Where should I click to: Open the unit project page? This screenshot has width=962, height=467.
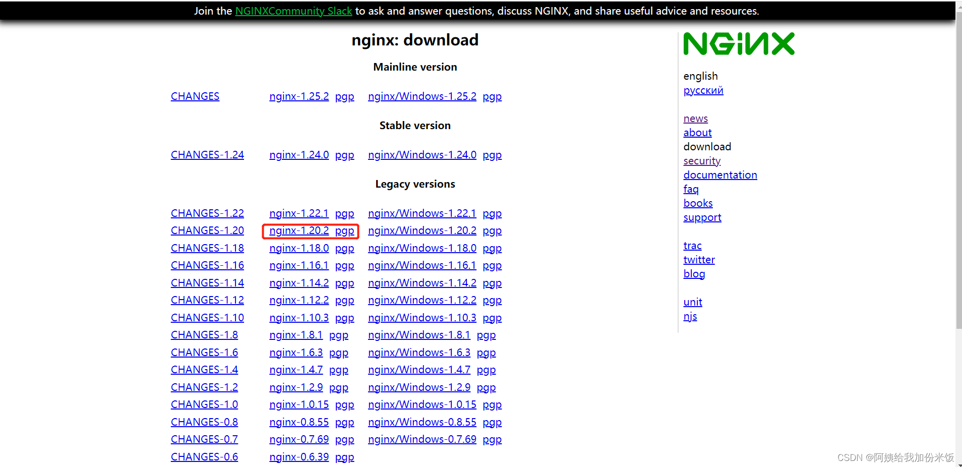click(692, 302)
